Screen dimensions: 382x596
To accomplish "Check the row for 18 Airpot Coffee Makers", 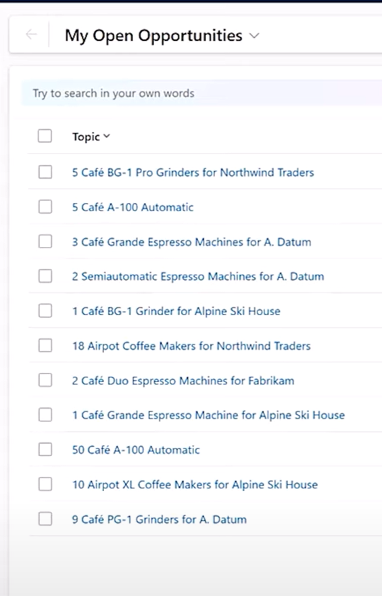I will [45, 346].
